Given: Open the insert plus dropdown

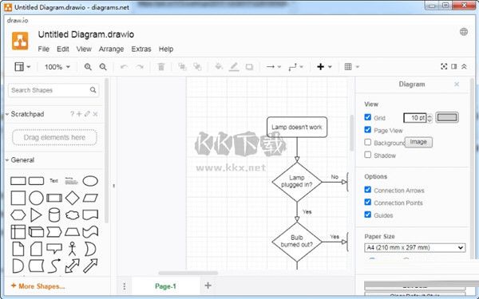Looking at the screenshot, I should (x=324, y=67).
